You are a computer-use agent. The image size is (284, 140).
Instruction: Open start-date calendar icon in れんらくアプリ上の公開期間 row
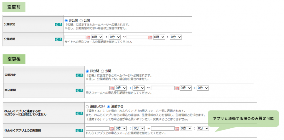112,129
